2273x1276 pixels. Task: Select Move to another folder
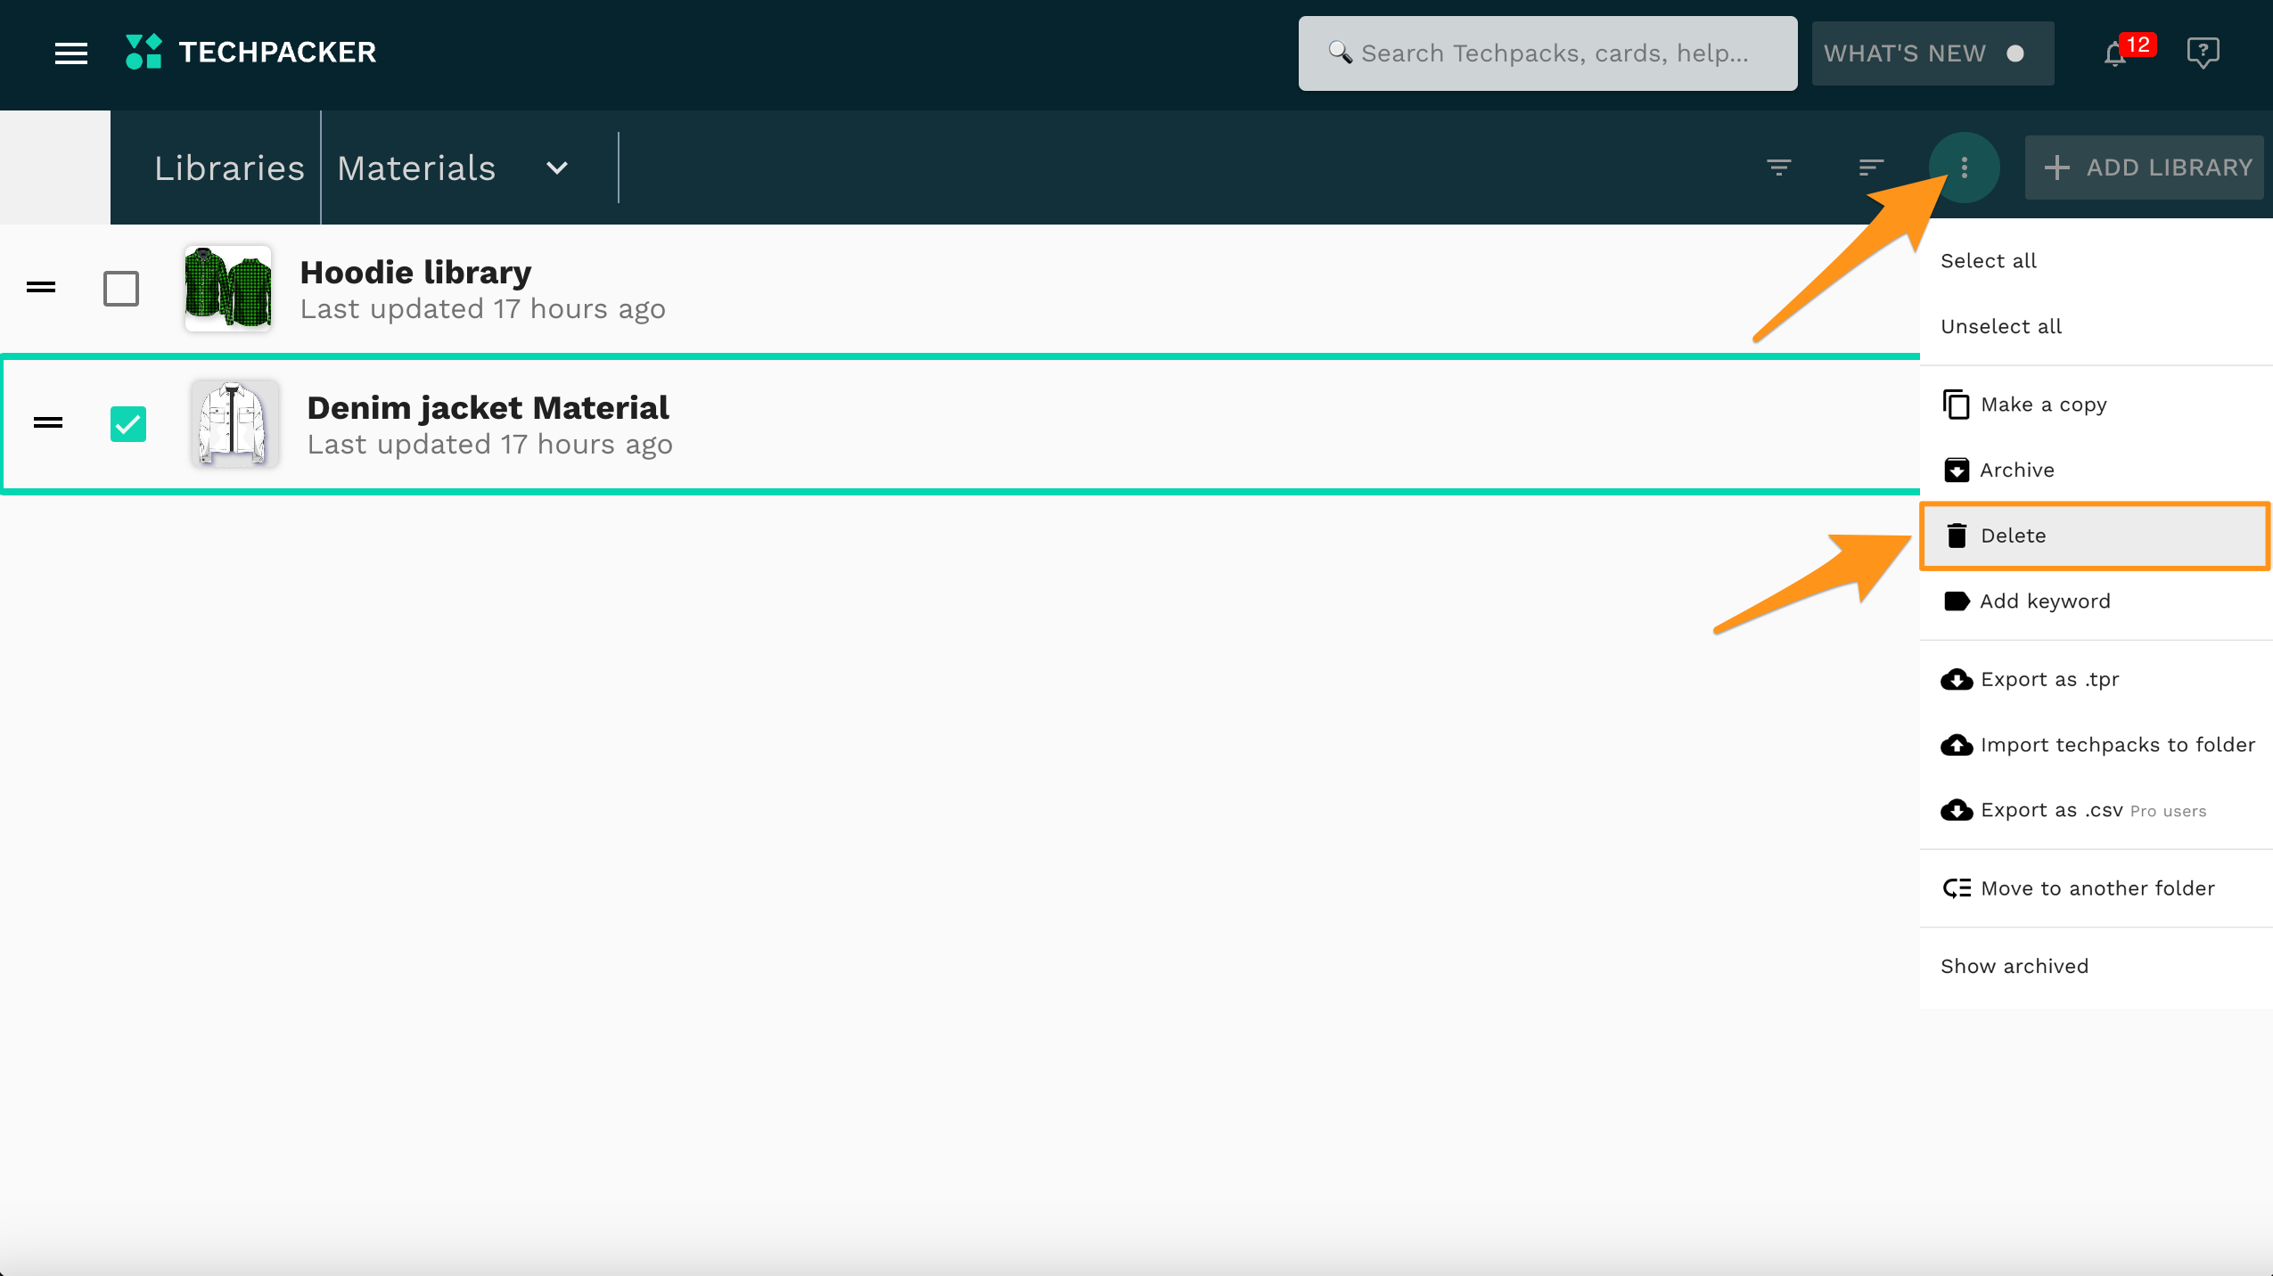click(2096, 888)
